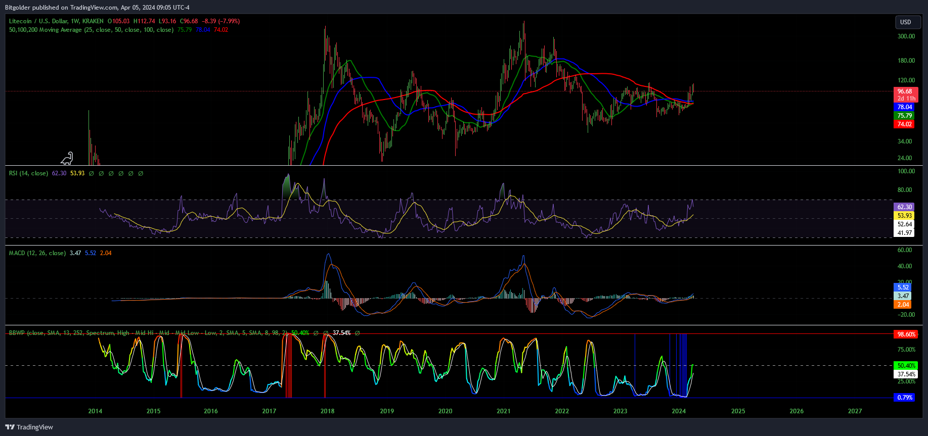Click the TradingView logo
Viewport: 928px width, 436px height.
[x=29, y=427]
